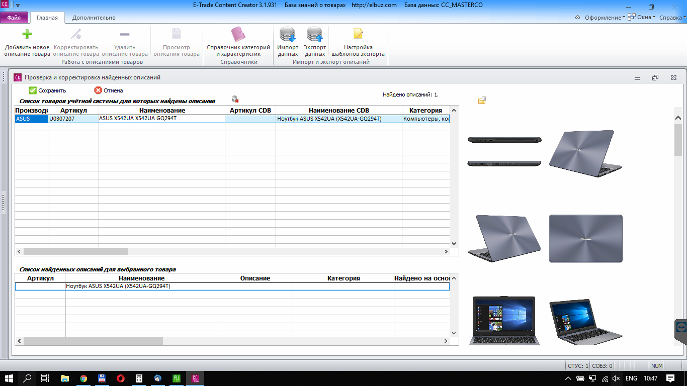Select the open laptop angled view thumbnail
Image resolution: width=687 pixels, height=386 pixels.
[585, 322]
